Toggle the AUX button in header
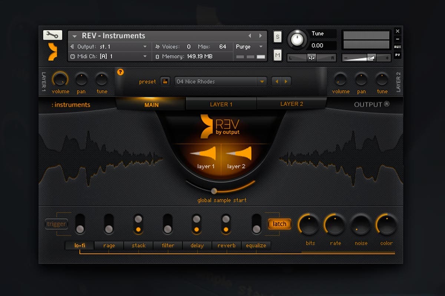The height and width of the screenshot is (296, 445). (x=398, y=47)
